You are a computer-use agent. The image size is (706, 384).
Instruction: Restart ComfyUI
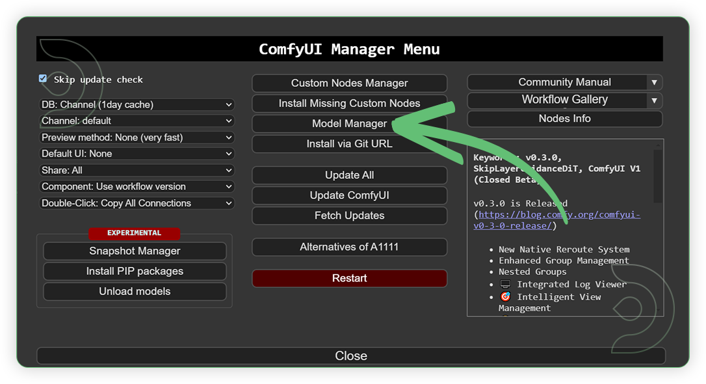(349, 278)
